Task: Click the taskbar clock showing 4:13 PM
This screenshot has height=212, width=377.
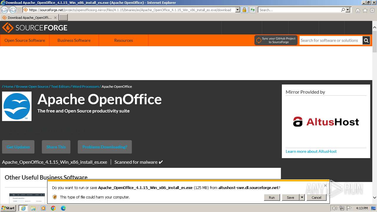Action: pos(362,208)
